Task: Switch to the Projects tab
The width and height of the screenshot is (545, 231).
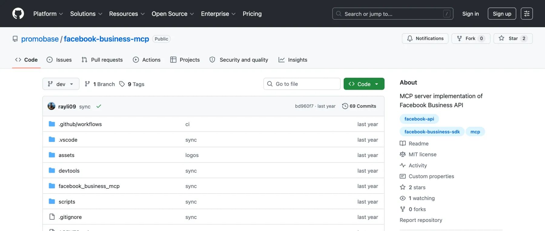Action: [185, 60]
